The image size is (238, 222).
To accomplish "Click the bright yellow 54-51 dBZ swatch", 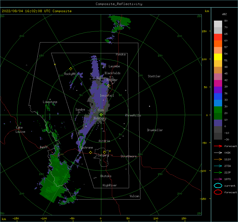I will [x=218, y=57].
